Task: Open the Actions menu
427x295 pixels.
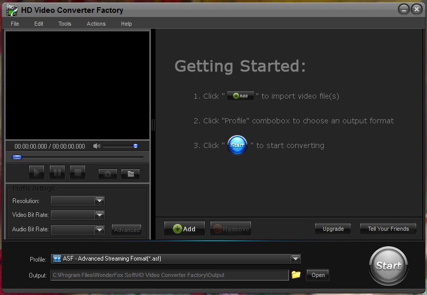Action: 96,24
